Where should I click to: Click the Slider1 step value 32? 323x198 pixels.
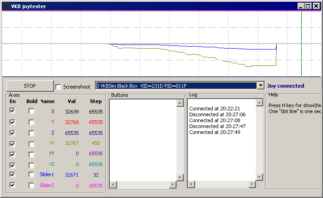point(96,175)
